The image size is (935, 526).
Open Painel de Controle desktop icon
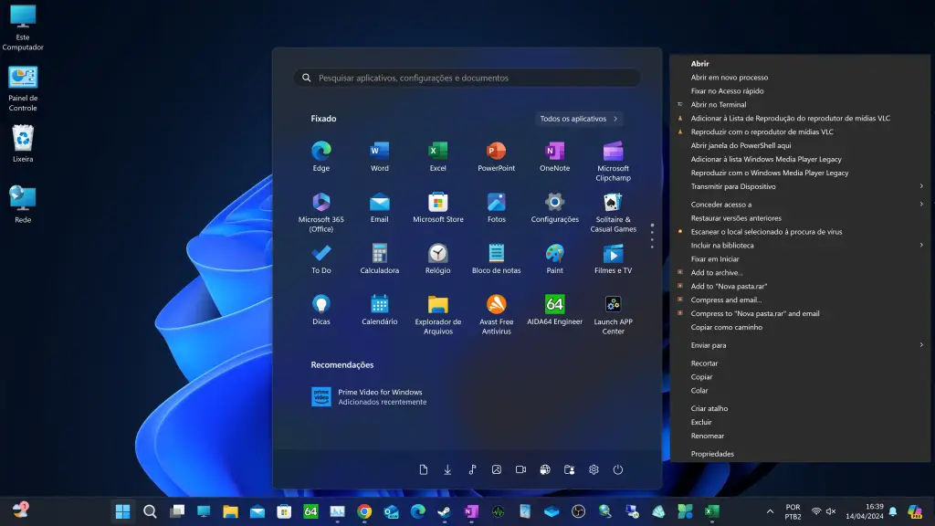(23, 89)
